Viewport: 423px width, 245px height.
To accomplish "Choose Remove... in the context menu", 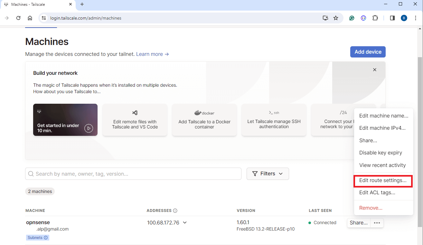I will click(x=384, y=208).
